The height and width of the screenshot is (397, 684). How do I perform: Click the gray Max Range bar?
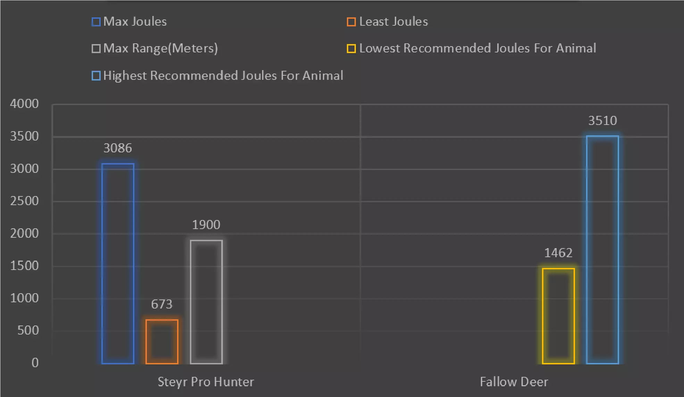tap(206, 302)
